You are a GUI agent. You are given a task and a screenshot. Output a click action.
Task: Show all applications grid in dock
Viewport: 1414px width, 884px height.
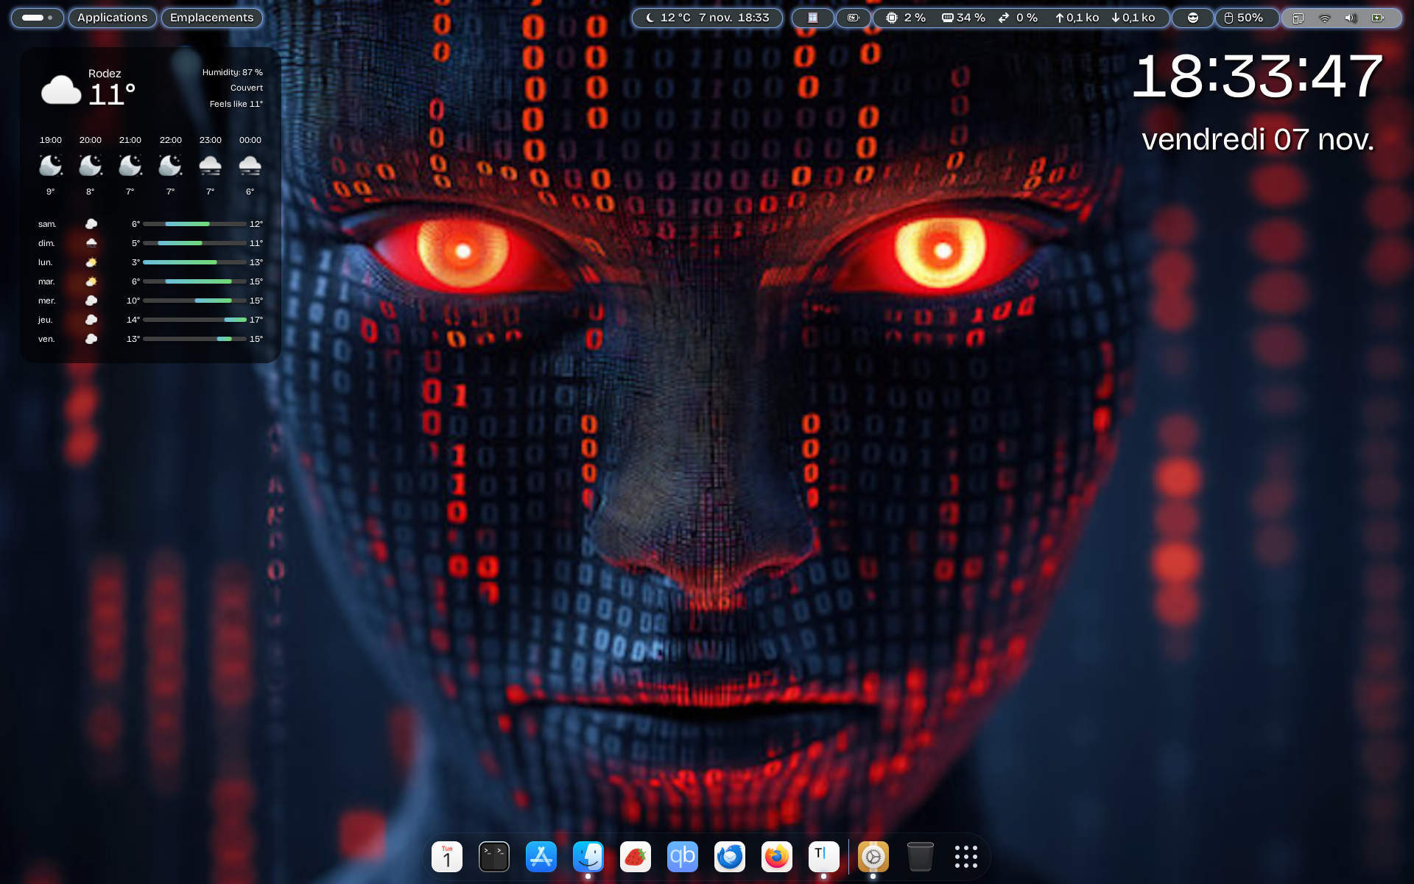(966, 857)
